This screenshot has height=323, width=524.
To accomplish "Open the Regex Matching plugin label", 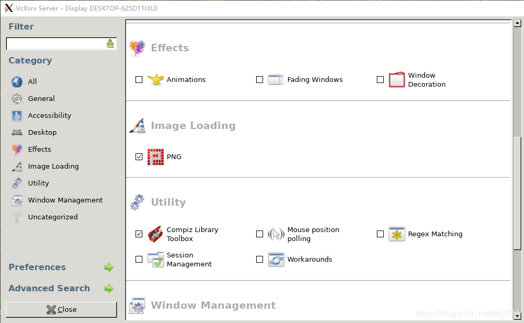I will [x=435, y=234].
